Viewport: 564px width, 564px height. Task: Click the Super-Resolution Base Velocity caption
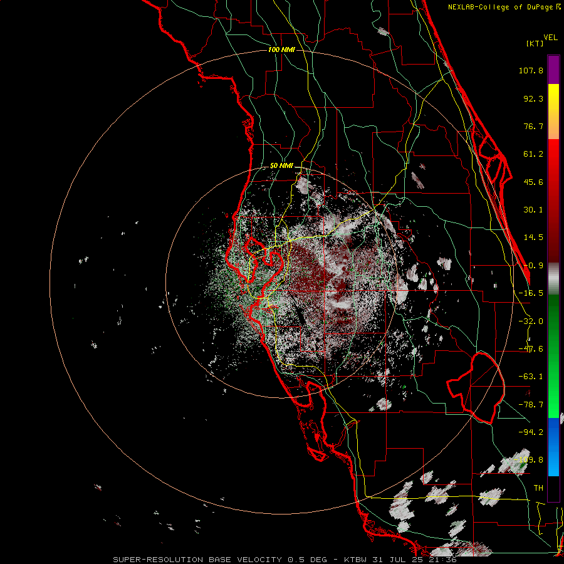click(285, 560)
